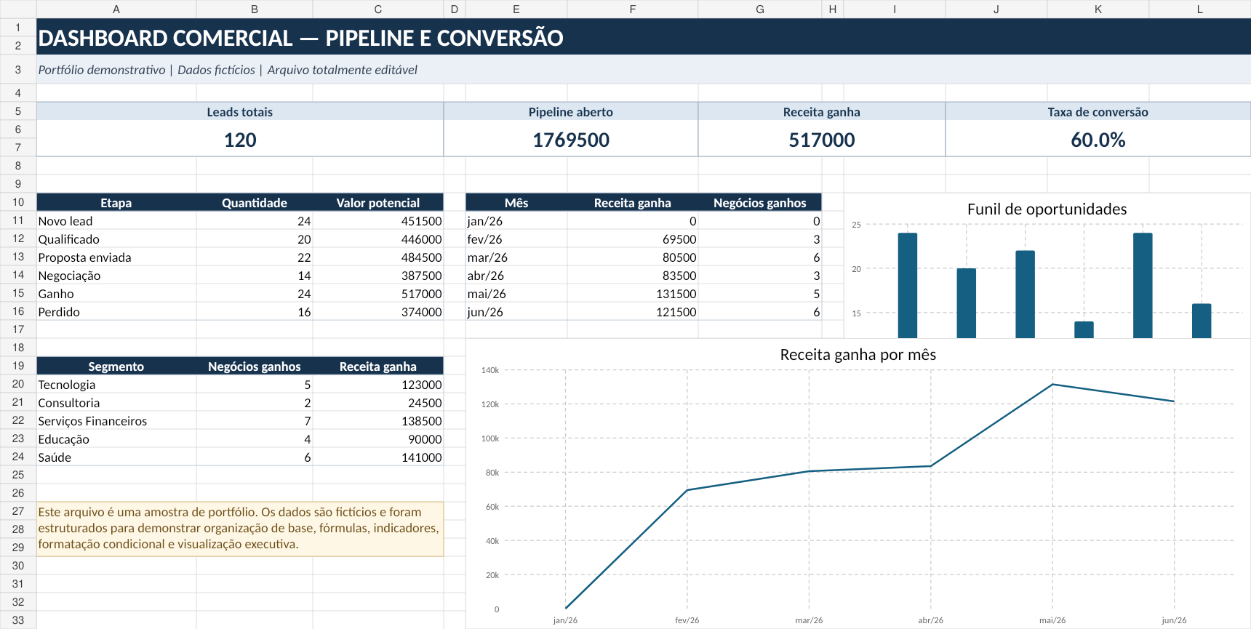The width and height of the screenshot is (1251, 629).
Task: Click the 'Etapa' table header
Action: point(116,202)
